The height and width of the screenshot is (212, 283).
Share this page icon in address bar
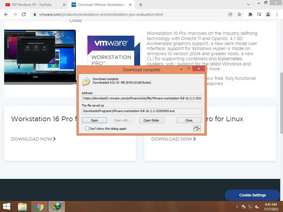(230, 14)
